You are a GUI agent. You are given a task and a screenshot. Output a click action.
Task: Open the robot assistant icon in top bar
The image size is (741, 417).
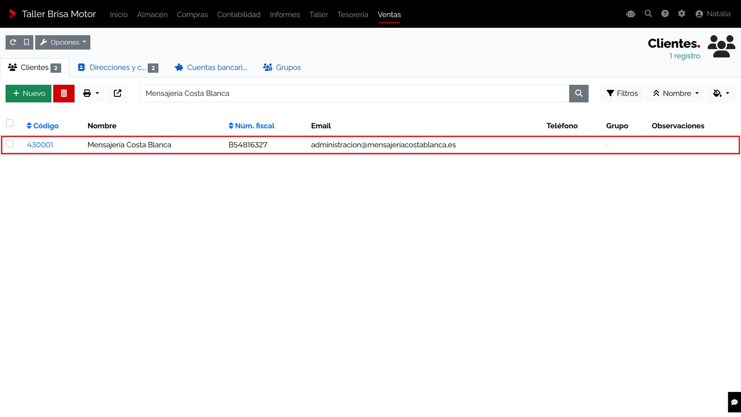click(631, 14)
